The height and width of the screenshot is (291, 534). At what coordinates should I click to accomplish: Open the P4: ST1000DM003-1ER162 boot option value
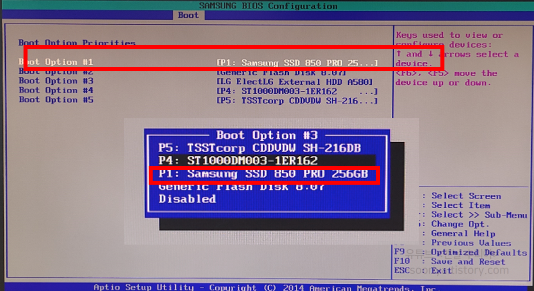[x=297, y=92]
